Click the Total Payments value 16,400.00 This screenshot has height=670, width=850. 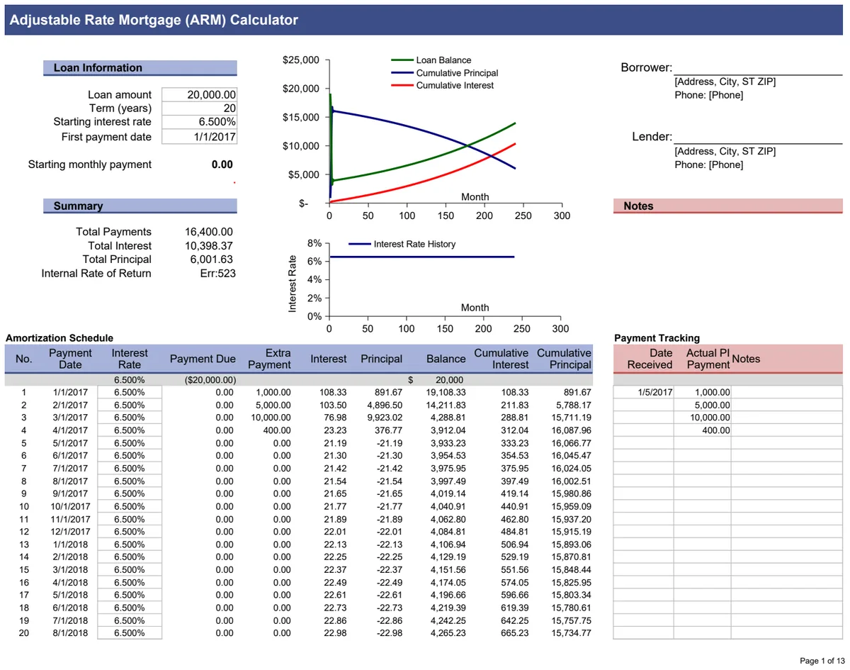pos(209,232)
